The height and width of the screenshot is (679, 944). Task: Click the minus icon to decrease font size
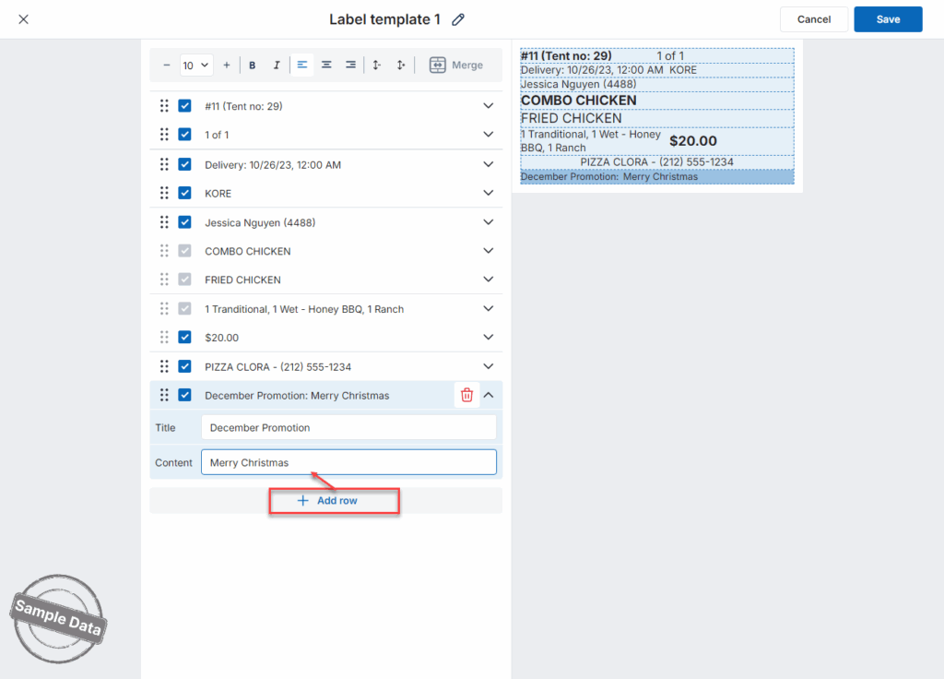[167, 66]
